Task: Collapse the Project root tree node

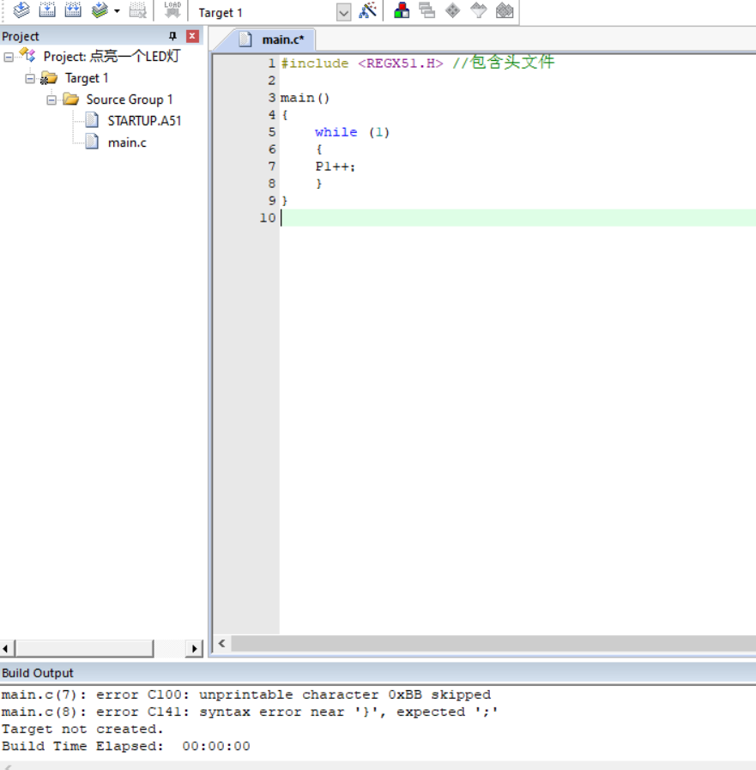Action: [x=9, y=57]
